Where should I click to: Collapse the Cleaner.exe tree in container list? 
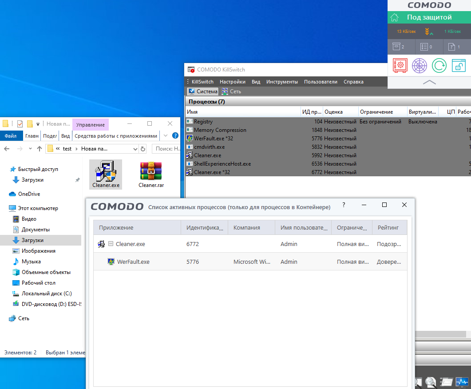click(111, 244)
